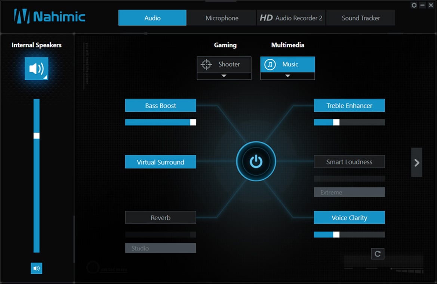
Task: Open the Microphone tab
Action: [x=222, y=18]
